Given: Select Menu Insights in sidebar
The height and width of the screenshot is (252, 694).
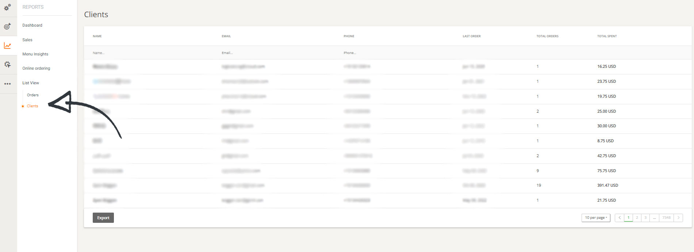Looking at the screenshot, I should click(x=35, y=54).
